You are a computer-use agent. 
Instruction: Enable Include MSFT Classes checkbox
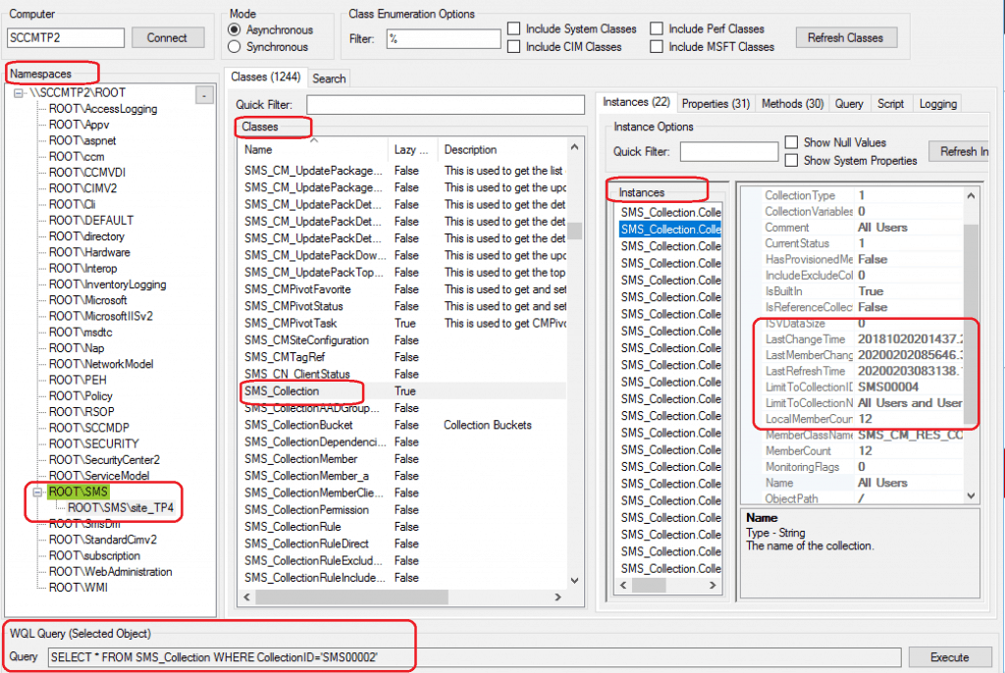coord(657,47)
